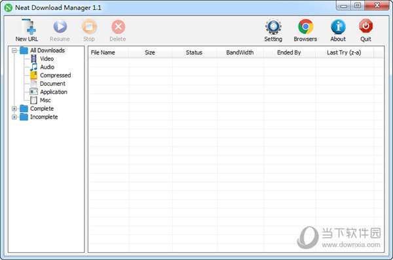This screenshot has height=260, width=393.
Task: Select the Misc category label
Action: coord(45,100)
